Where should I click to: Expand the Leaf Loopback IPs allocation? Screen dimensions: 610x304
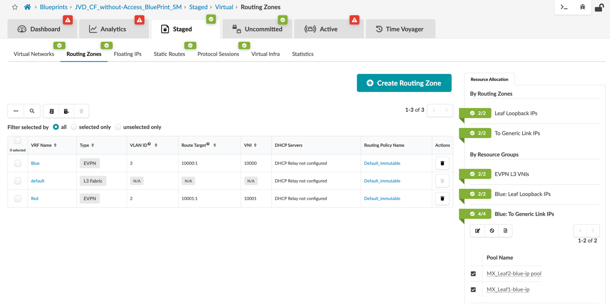click(515, 113)
